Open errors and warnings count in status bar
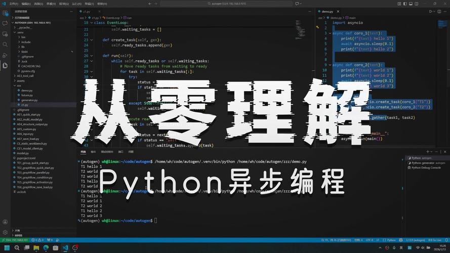The image size is (450, 253). pyautogui.click(x=37, y=240)
